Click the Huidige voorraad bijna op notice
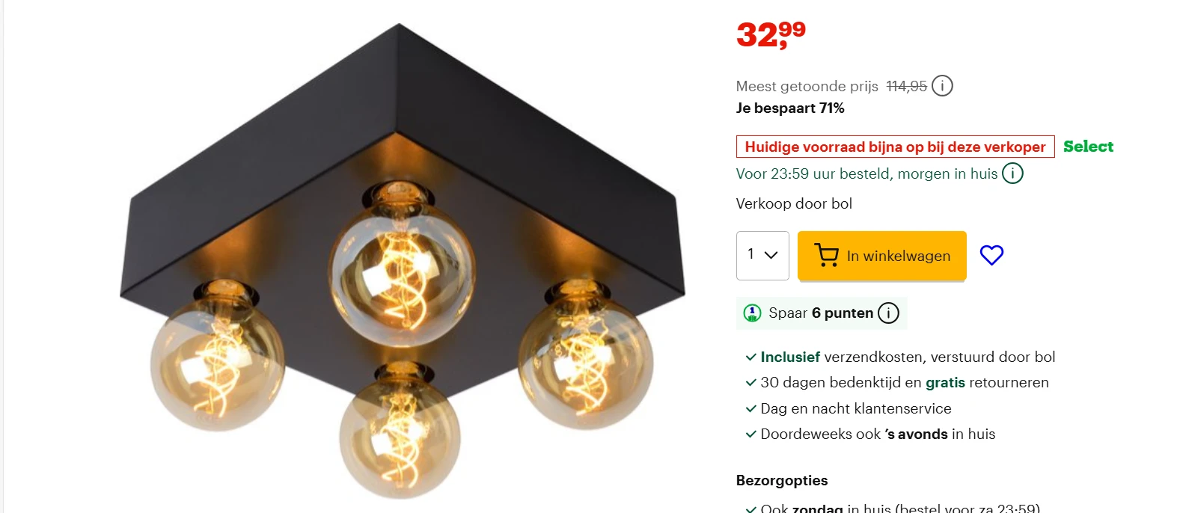The image size is (1183, 513). 895,147
